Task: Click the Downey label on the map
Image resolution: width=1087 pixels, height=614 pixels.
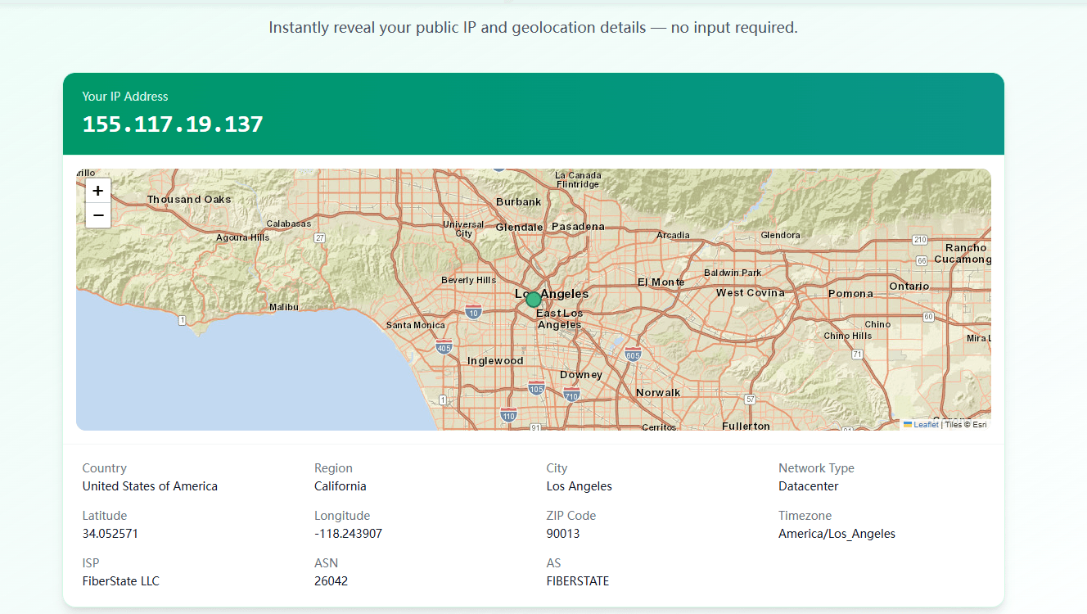Action: tap(581, 374)
